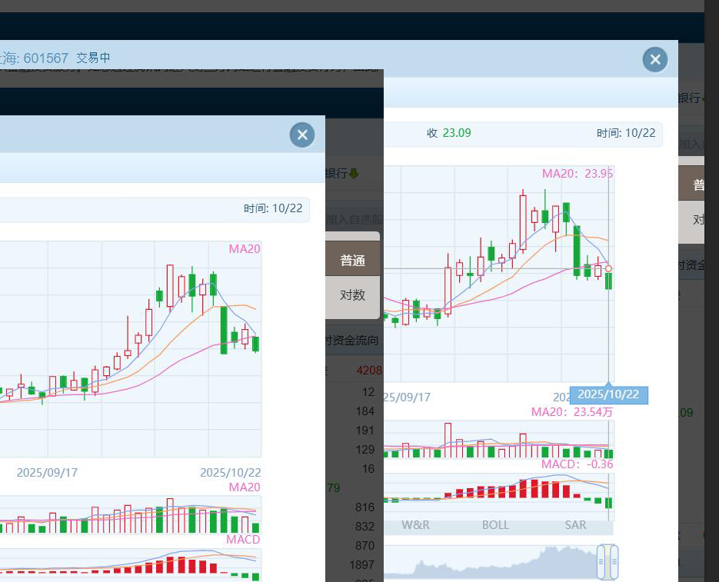Close the front stock chart popup

click(302, 135)
